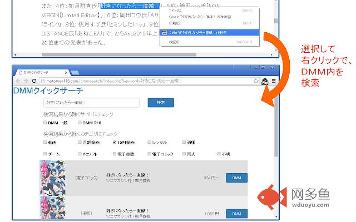Click the DMM button for the 324円 result
356x222 pixels.
pos(236,178)
